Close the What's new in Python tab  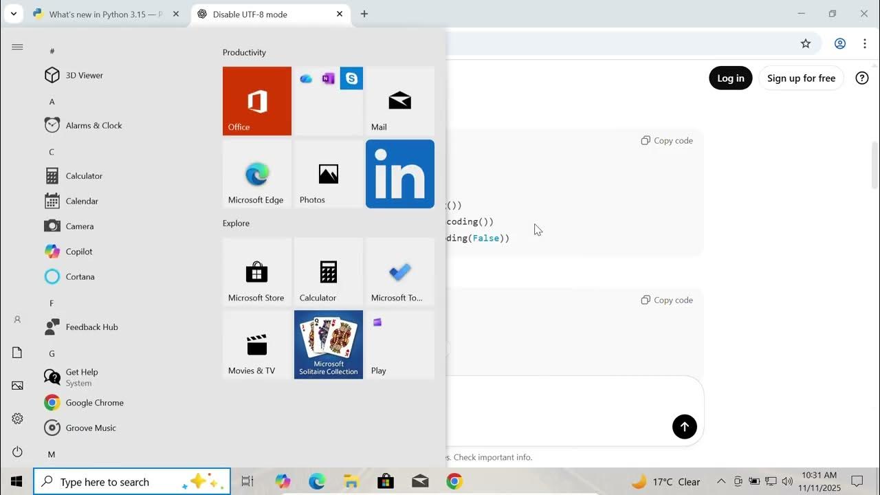click(176, 14)
